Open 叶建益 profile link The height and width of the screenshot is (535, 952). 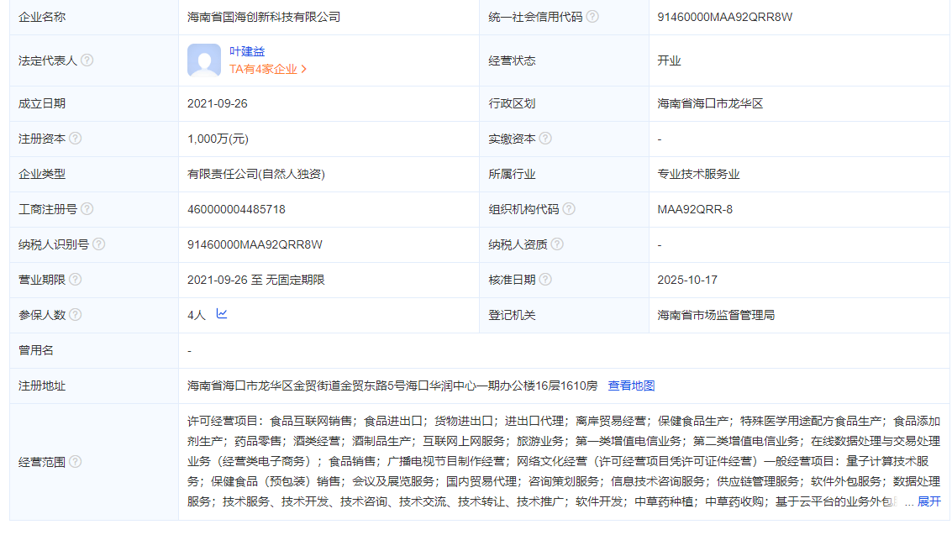(x=247, y=51)
